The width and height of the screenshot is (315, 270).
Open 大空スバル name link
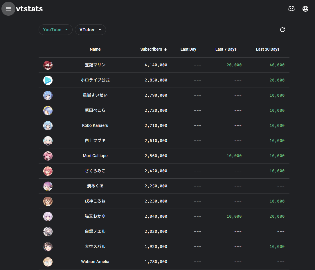[95, 246]
